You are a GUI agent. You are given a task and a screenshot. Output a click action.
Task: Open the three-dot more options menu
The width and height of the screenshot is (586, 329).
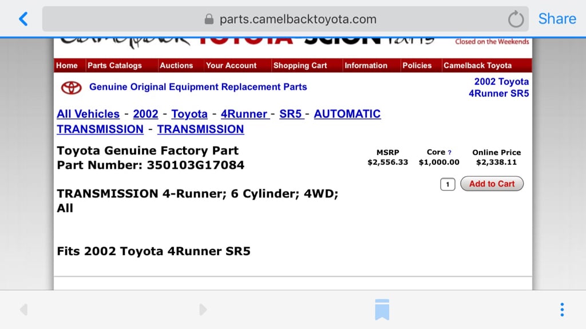[562, 310]
